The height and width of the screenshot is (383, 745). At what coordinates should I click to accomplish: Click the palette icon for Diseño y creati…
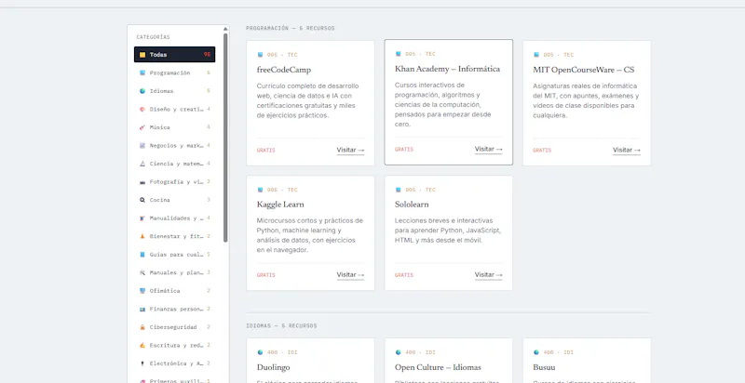142,109
